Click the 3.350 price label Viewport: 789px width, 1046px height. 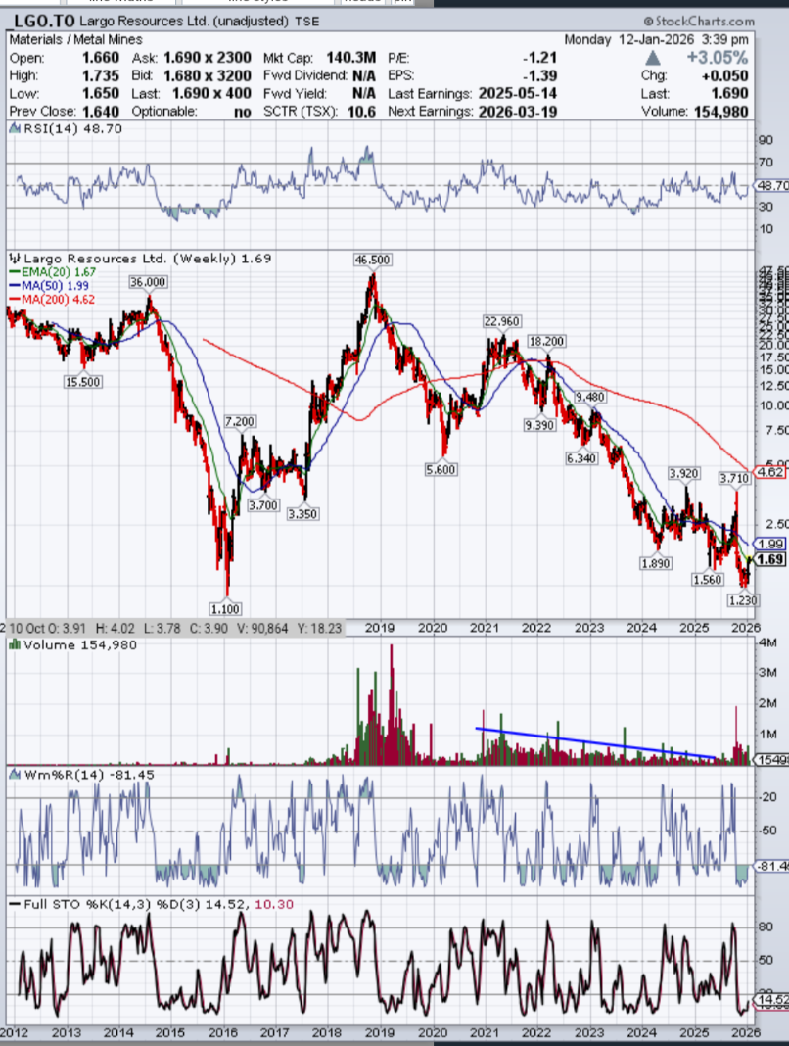coord(302,514)
